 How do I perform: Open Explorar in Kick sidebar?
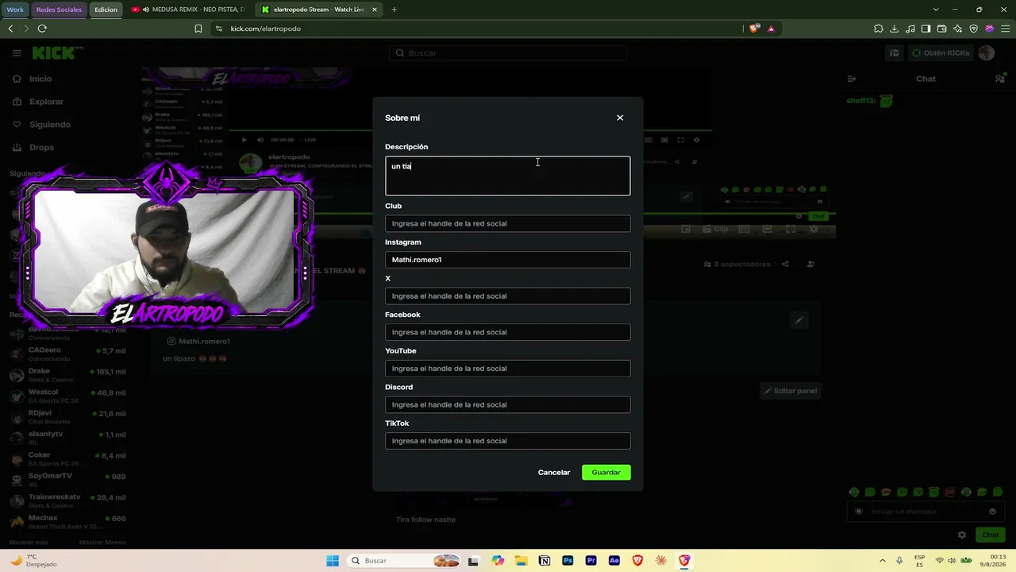point(46,102)
